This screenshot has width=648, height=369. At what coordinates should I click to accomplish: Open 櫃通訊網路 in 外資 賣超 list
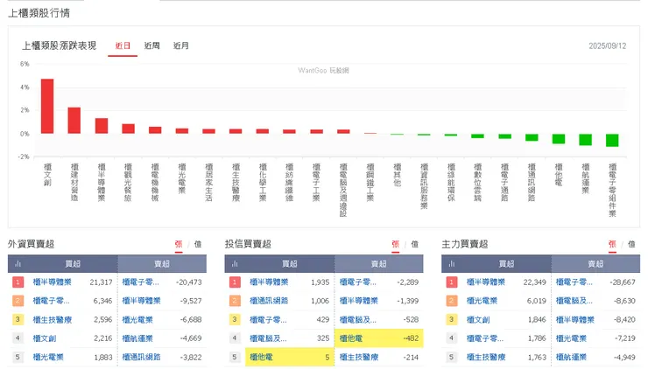coord(141,358)
